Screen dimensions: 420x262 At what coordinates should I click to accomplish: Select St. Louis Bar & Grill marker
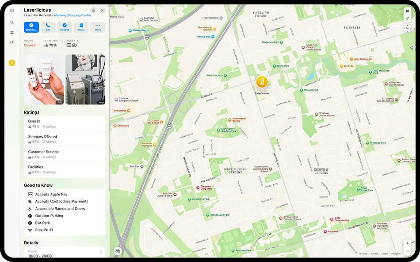(161, 122)
